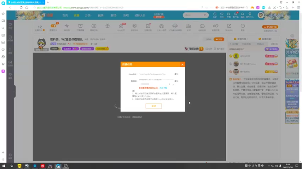Click the user avatar in header
Viewport: 302px width, 169px height.
click(x=260, y=15)
